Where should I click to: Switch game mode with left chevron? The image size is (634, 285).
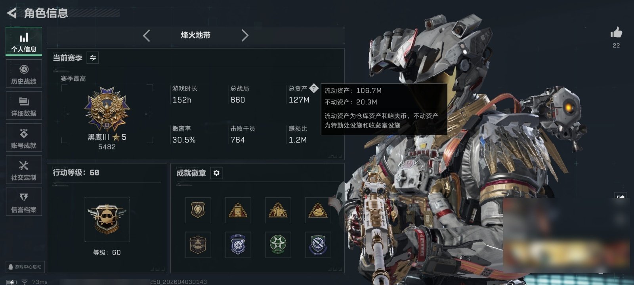pyautogui.click(x=146, y=36)
